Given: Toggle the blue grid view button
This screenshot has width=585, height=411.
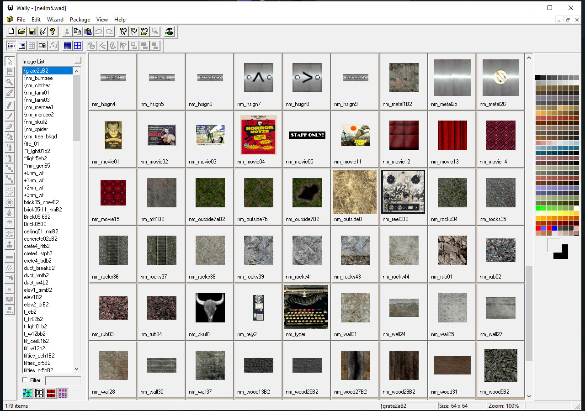Looking at the screenshot, I should [x=77, y=45].
